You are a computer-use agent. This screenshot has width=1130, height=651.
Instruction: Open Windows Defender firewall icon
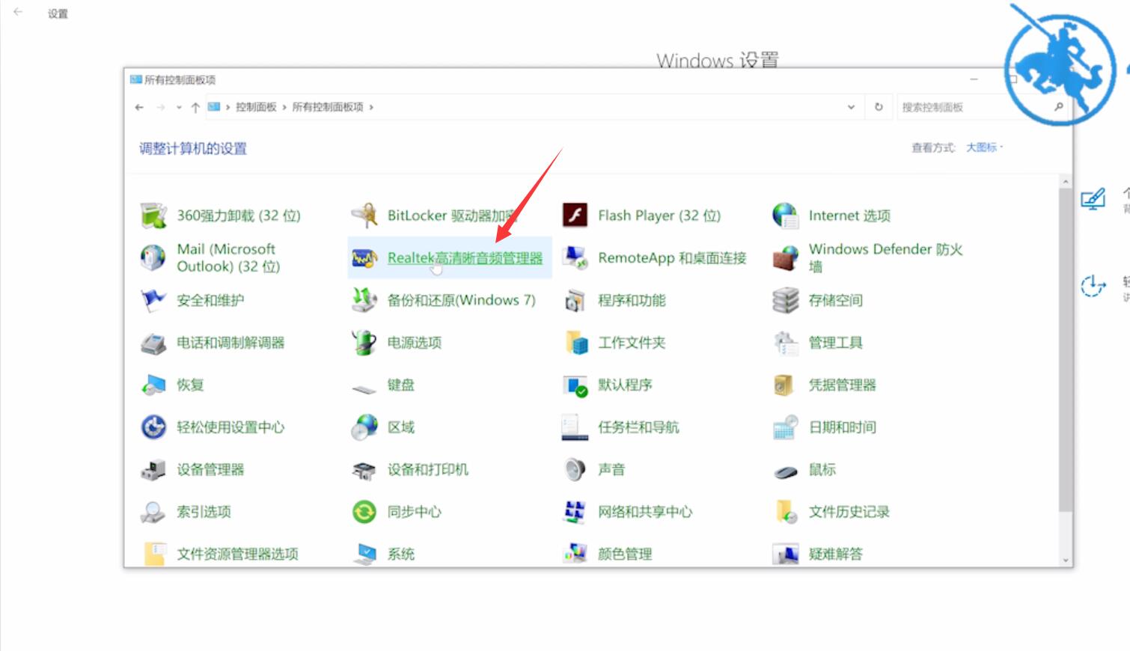[x=785, y=258]
